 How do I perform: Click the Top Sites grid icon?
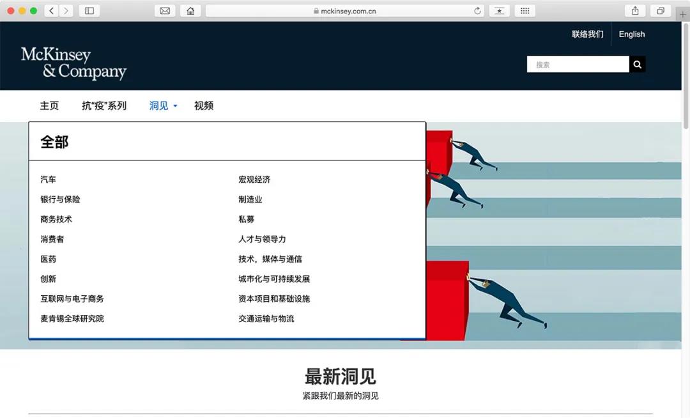pos(525,10)
